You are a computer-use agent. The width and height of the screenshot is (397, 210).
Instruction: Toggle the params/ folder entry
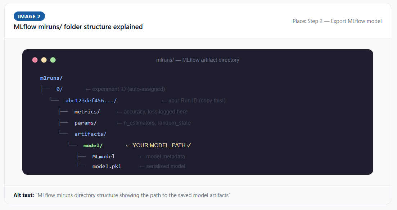[x=85, y=123]
